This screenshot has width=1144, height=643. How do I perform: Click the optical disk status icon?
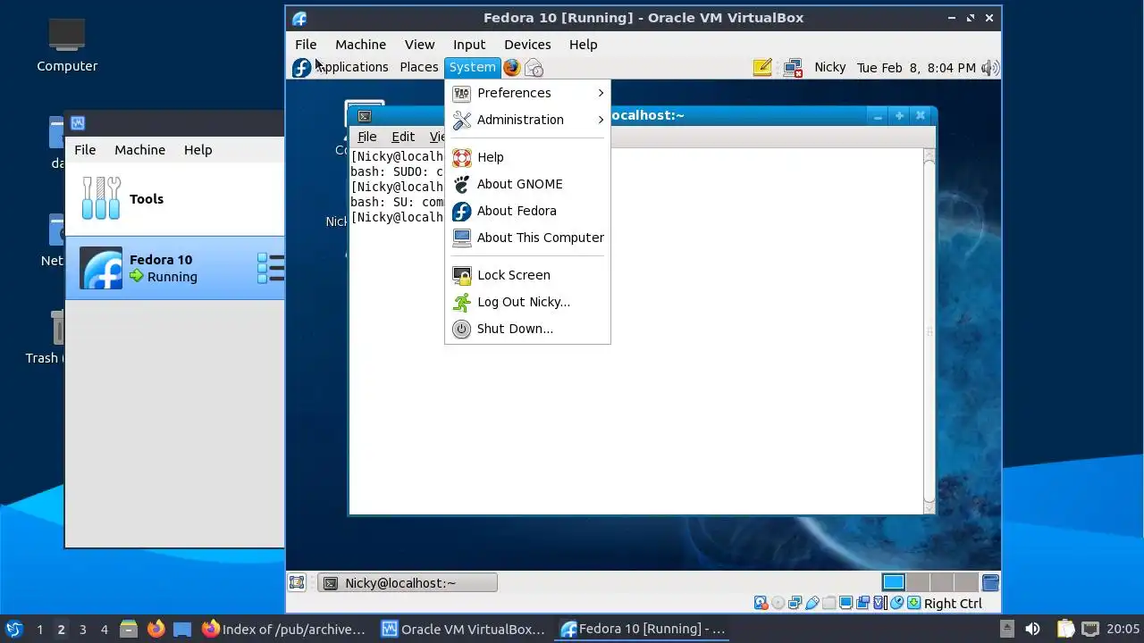[778, 604]
